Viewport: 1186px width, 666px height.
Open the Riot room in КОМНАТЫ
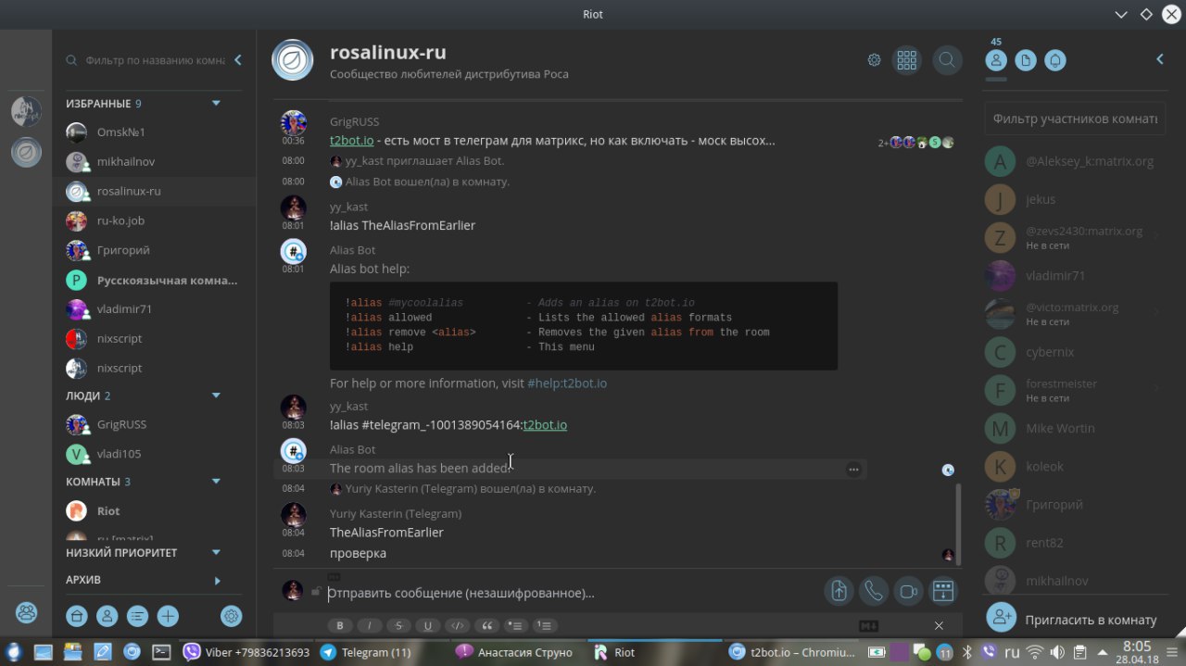155,511
